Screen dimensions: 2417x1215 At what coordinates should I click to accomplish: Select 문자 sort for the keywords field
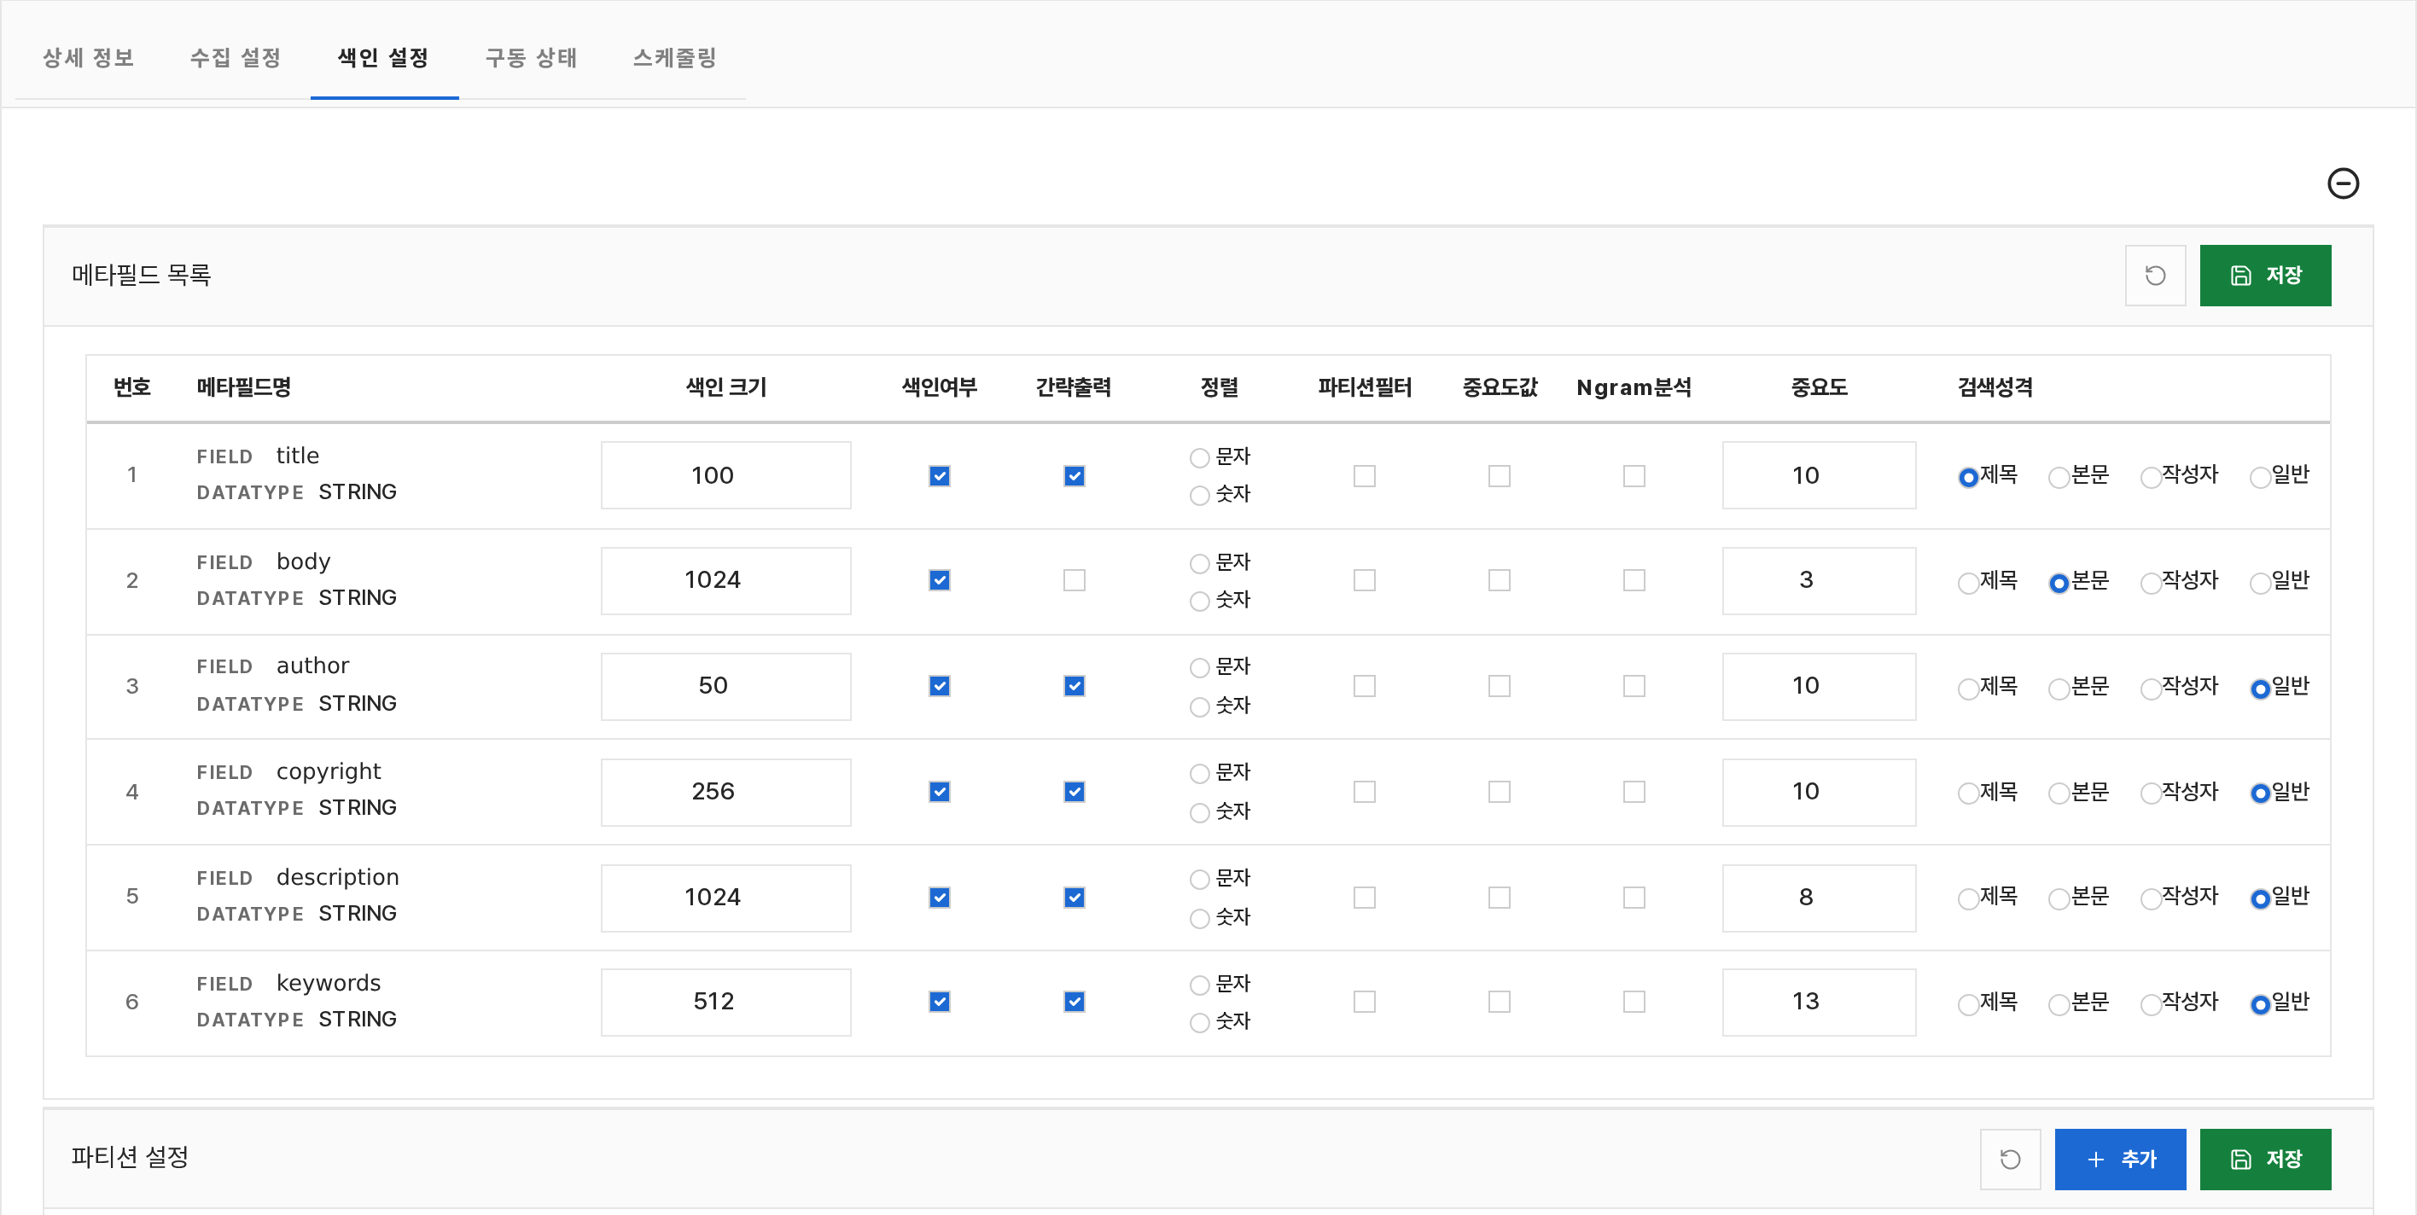tap(1199, 985)
